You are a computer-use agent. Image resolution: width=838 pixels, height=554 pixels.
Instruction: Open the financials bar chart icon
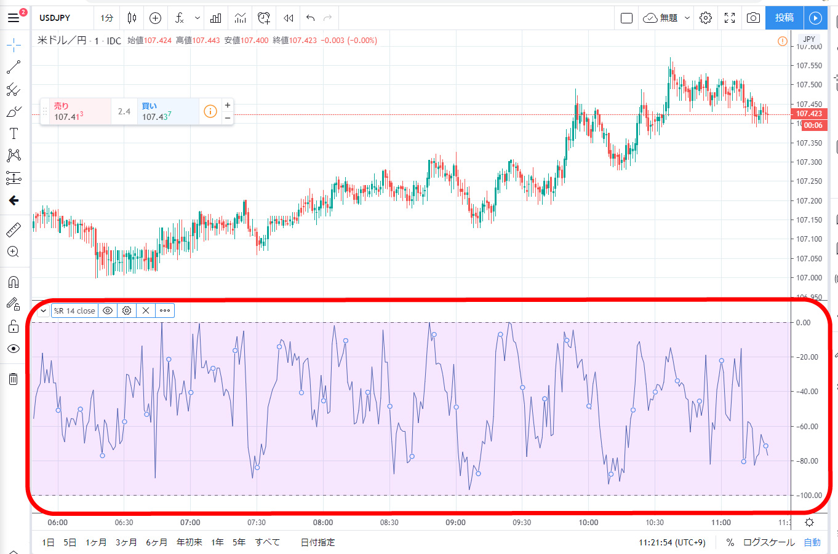215,18
